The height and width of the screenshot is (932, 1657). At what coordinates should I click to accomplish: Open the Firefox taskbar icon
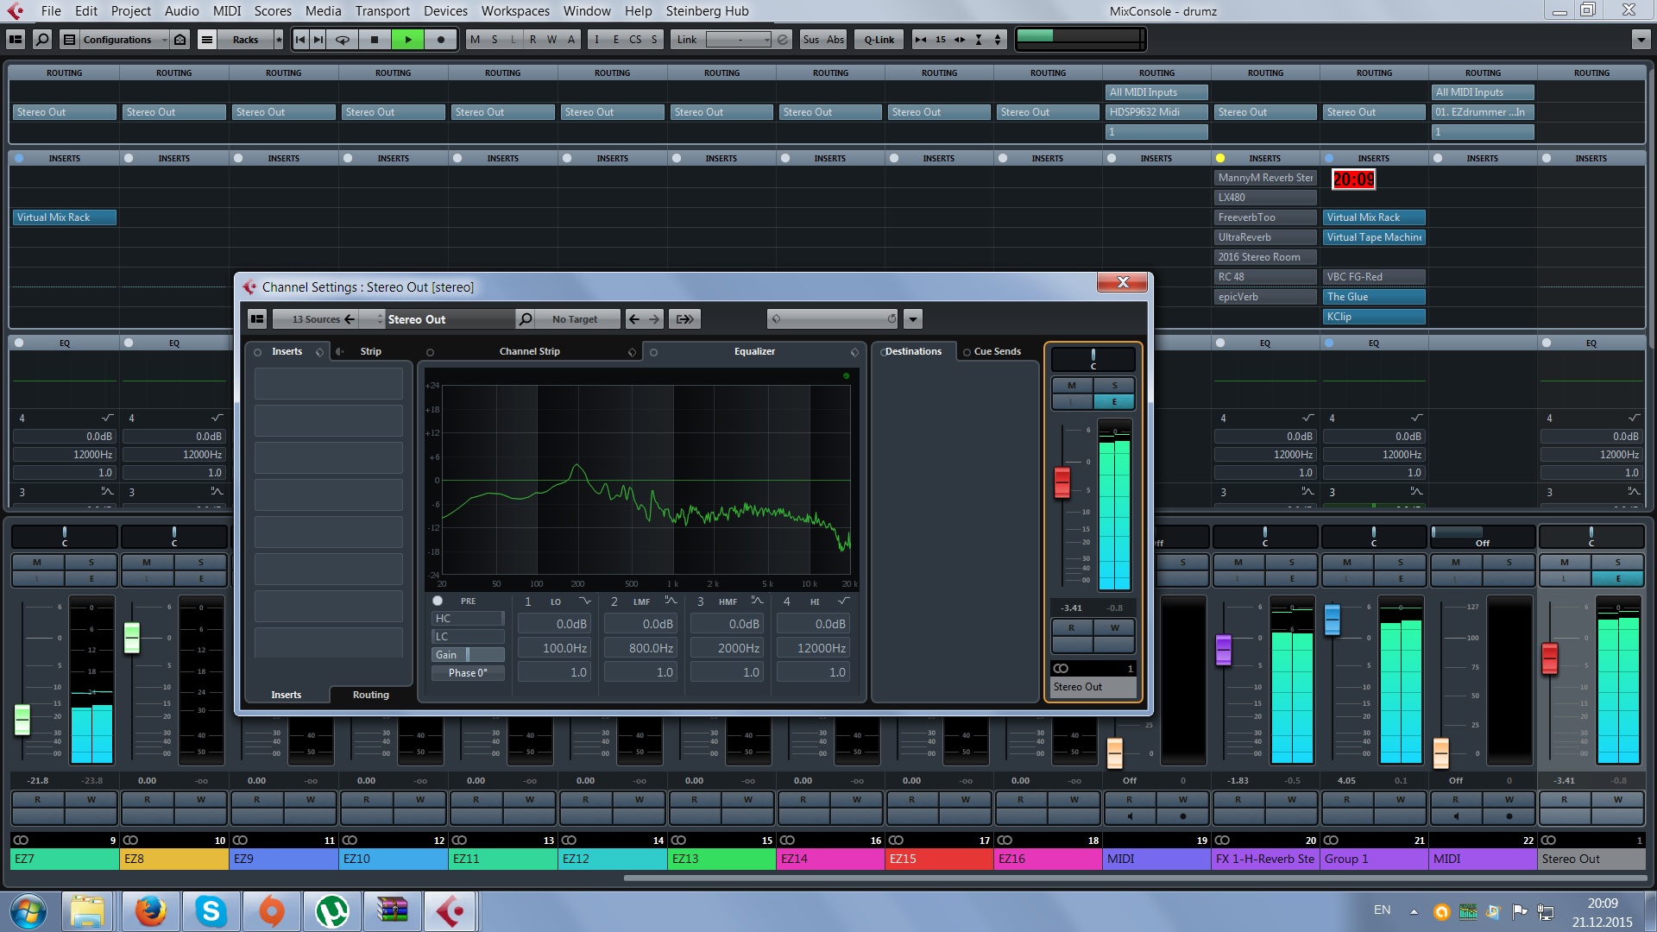click(149, 910)
